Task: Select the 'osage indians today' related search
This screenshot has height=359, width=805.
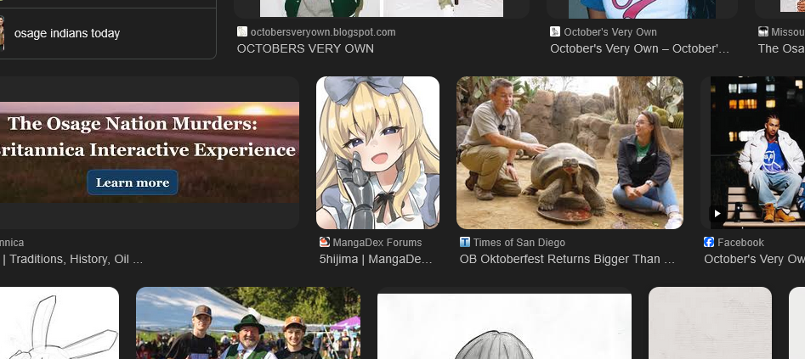Action: pyautogui.click(x=67, y=34)
